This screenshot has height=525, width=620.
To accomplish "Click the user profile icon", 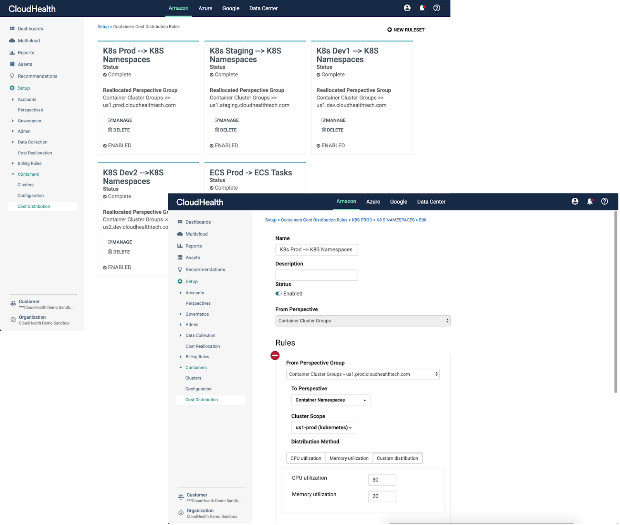I will click(574, 201).
